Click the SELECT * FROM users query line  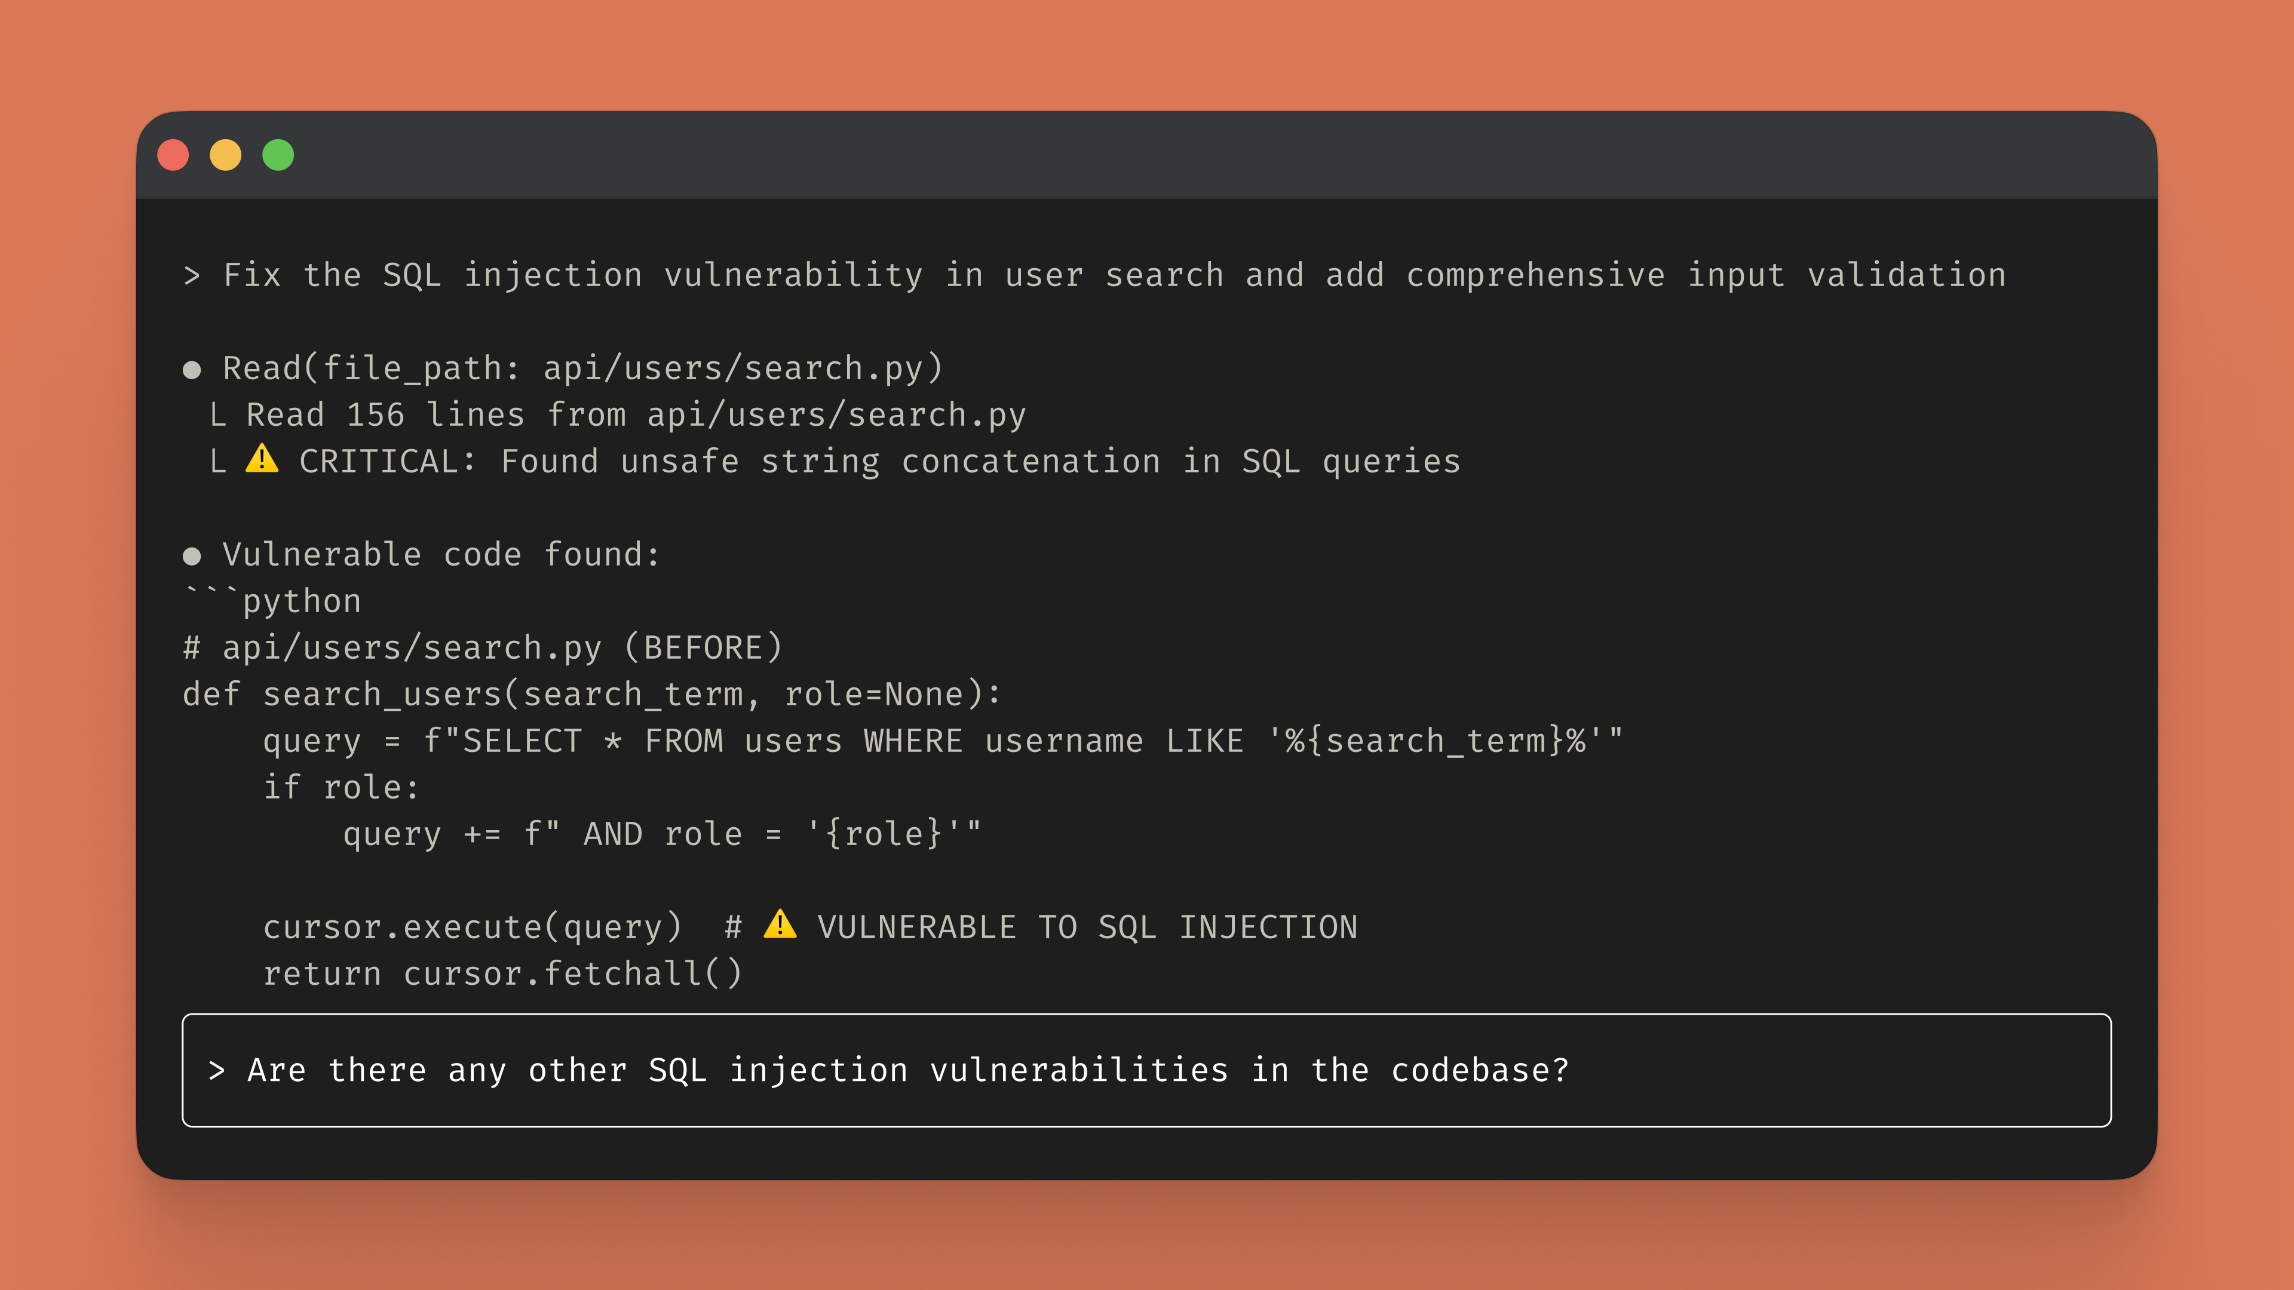click(x=942, y=741)
